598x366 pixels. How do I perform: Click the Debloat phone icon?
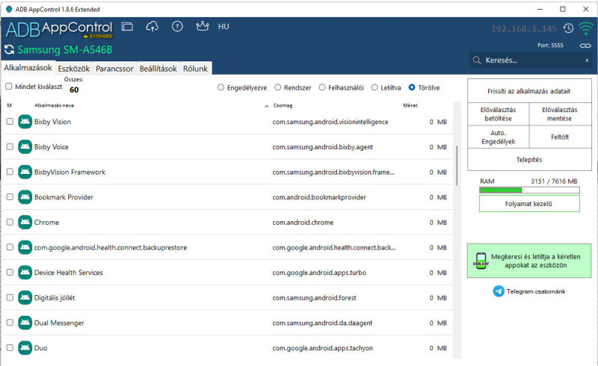click(481, 261)
